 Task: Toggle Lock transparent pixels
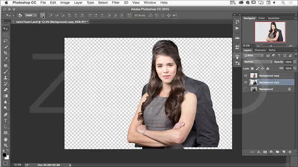pyautogui.click(x=252, y=68)
